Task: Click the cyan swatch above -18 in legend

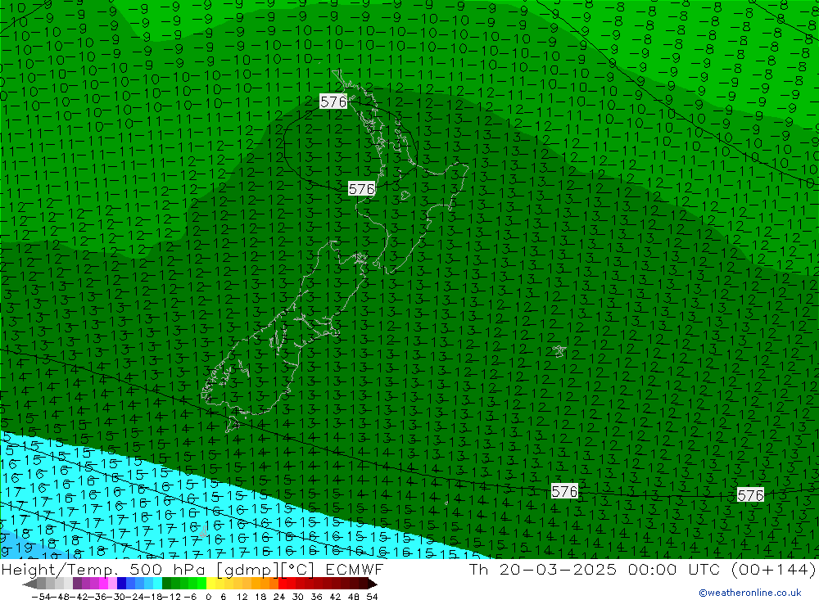Action: 157,584
